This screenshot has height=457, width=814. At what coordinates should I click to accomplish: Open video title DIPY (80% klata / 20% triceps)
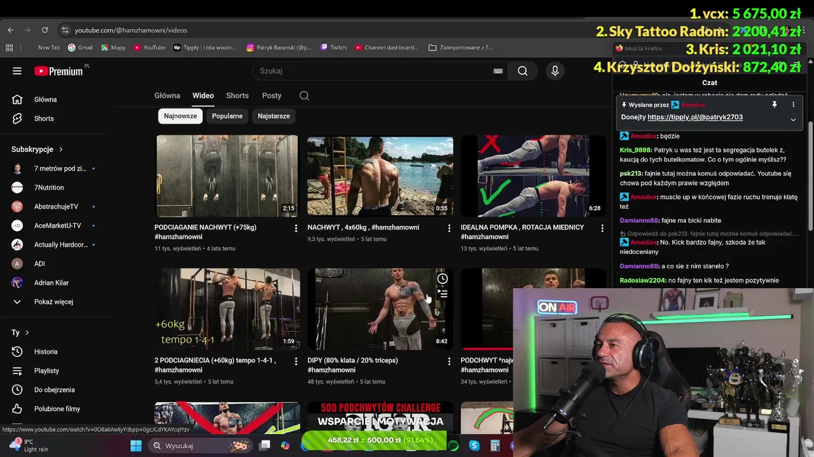tap(353, 360)
